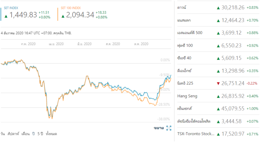Click the expand chart arrows icon
Image resolution: width=263 pixels, height=143 pixels.
point(169,128)
